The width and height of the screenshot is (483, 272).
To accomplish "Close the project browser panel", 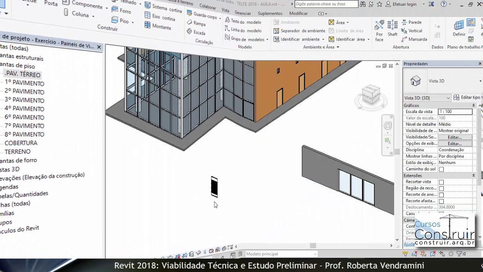I will coord(99,47).
